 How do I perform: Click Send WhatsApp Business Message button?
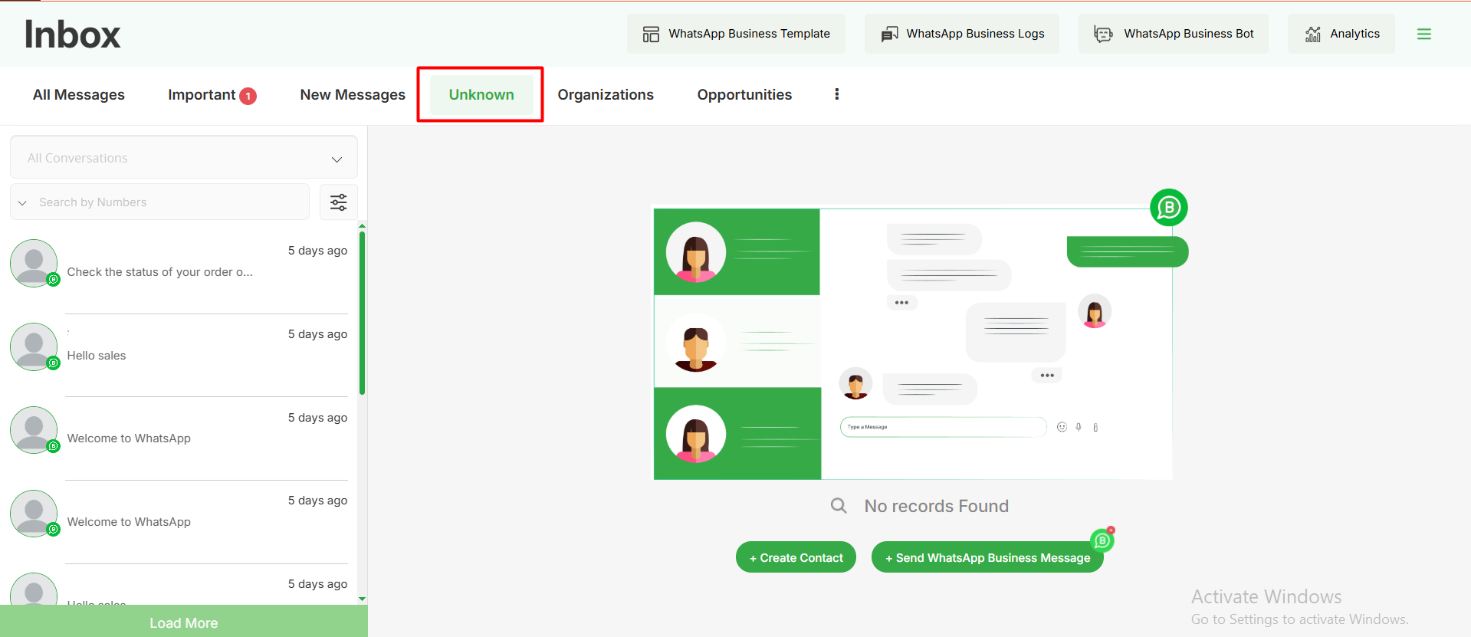click(987, 557)
